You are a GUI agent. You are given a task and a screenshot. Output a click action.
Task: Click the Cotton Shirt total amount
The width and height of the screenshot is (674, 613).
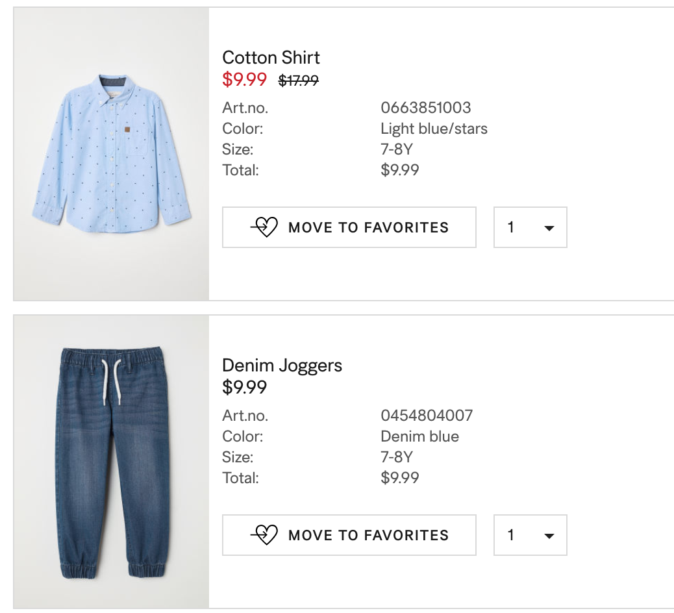[399, 170]
